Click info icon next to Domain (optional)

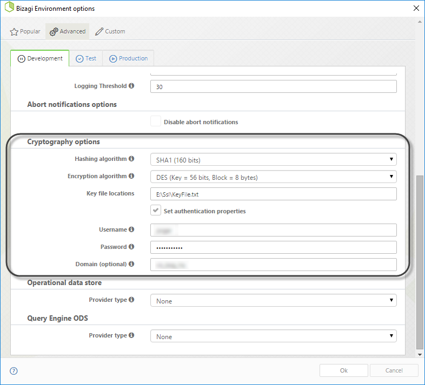(x=131, y=264)
